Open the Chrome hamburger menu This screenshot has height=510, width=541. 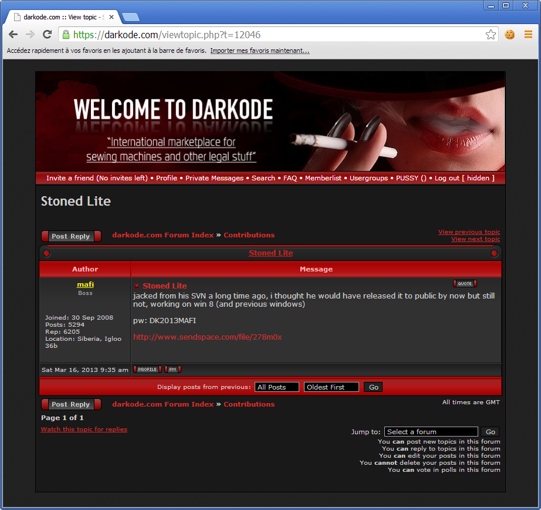click(x=528, y=35)
